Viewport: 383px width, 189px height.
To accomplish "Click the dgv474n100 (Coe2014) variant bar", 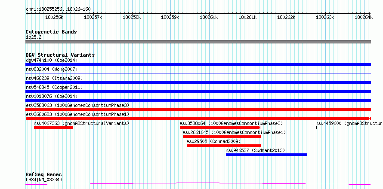I will [198, 64].
